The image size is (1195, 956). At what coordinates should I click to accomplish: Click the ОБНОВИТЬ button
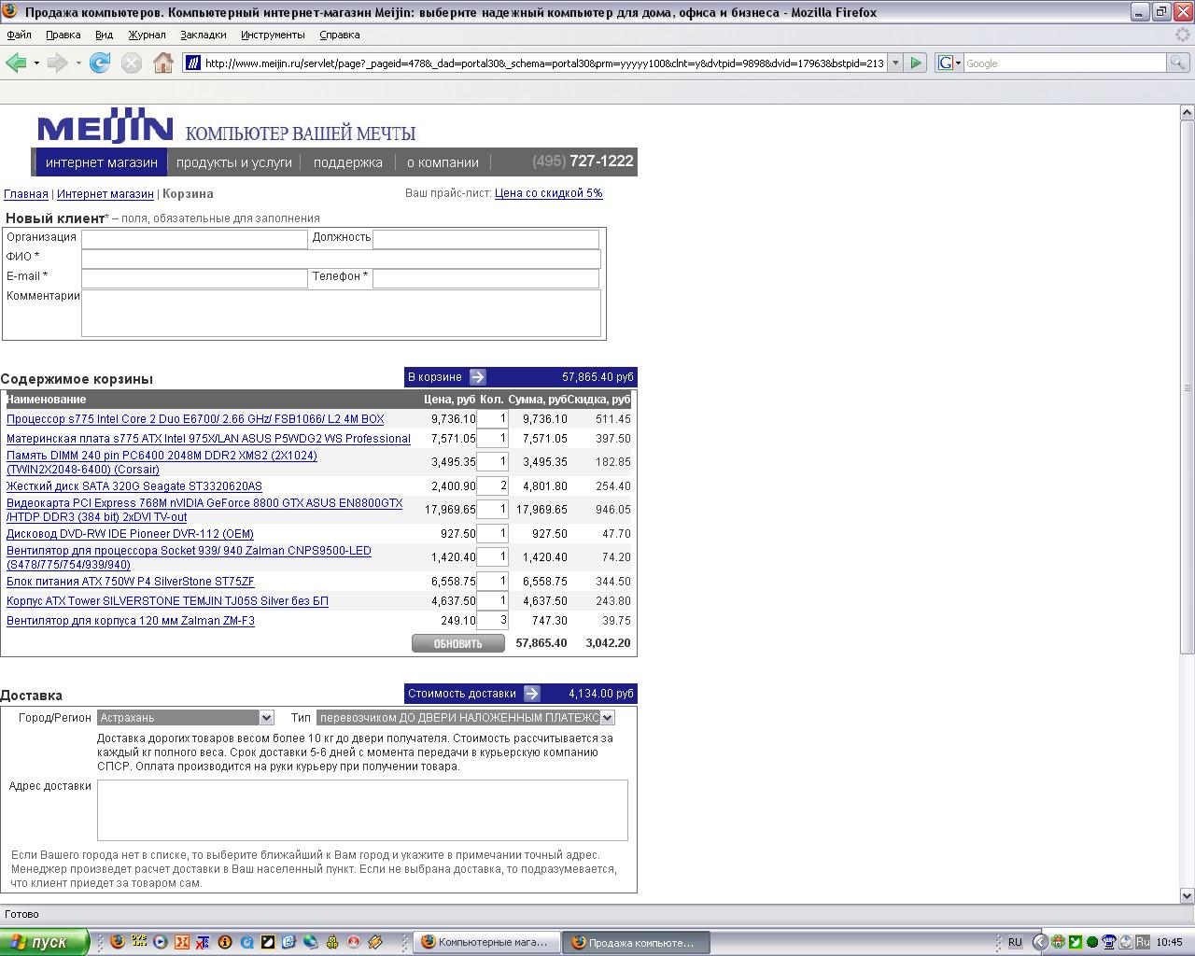[458, 643]
